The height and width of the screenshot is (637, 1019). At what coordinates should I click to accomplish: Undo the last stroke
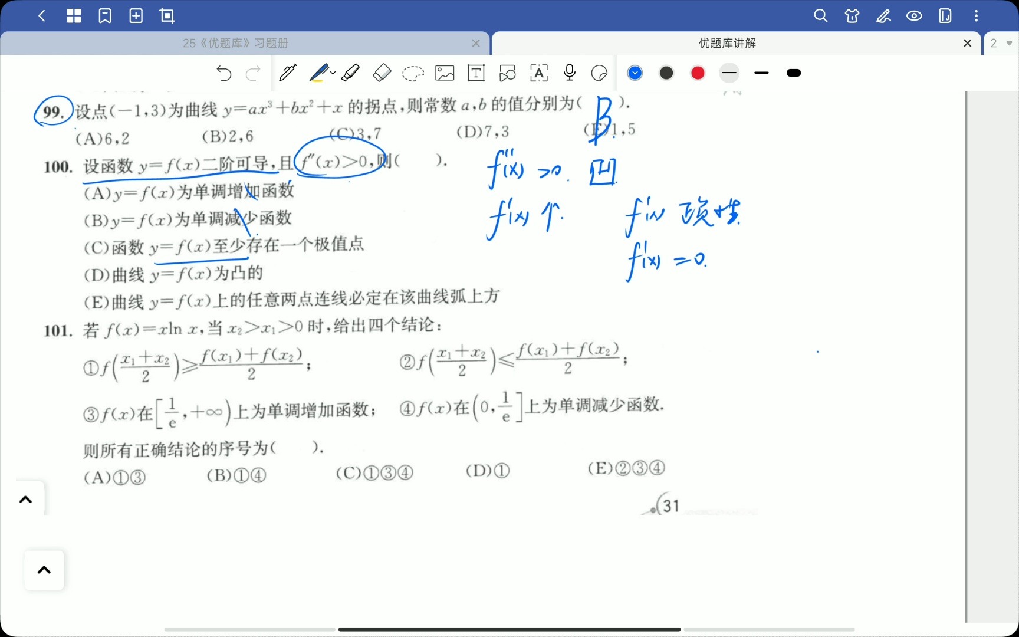point(224,73)
